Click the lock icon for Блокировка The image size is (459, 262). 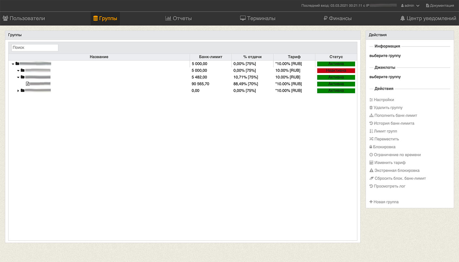coord(371,147)
